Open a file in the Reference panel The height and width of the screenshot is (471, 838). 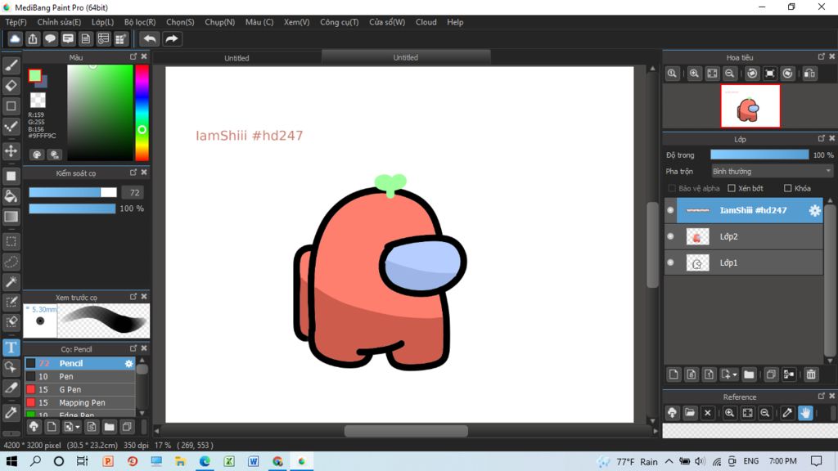pos(690,413)
